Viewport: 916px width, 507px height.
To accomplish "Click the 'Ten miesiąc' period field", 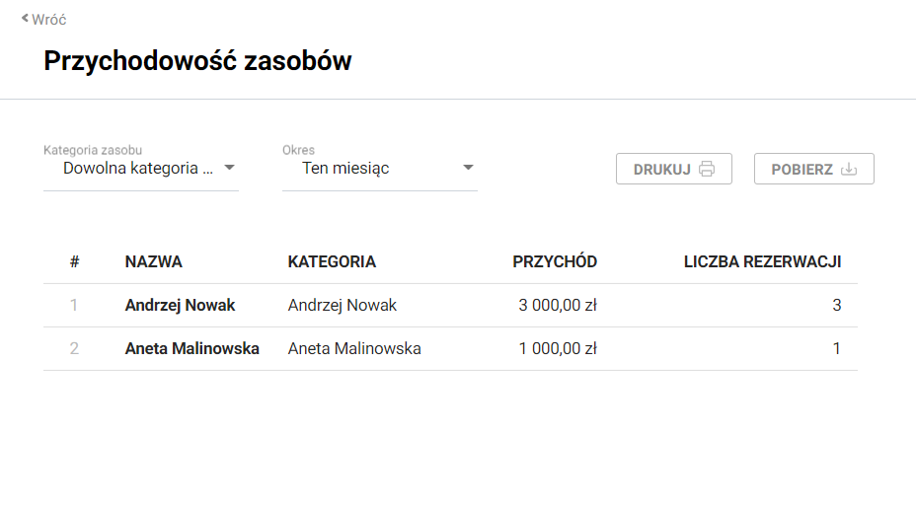I will tap(345, 168).
